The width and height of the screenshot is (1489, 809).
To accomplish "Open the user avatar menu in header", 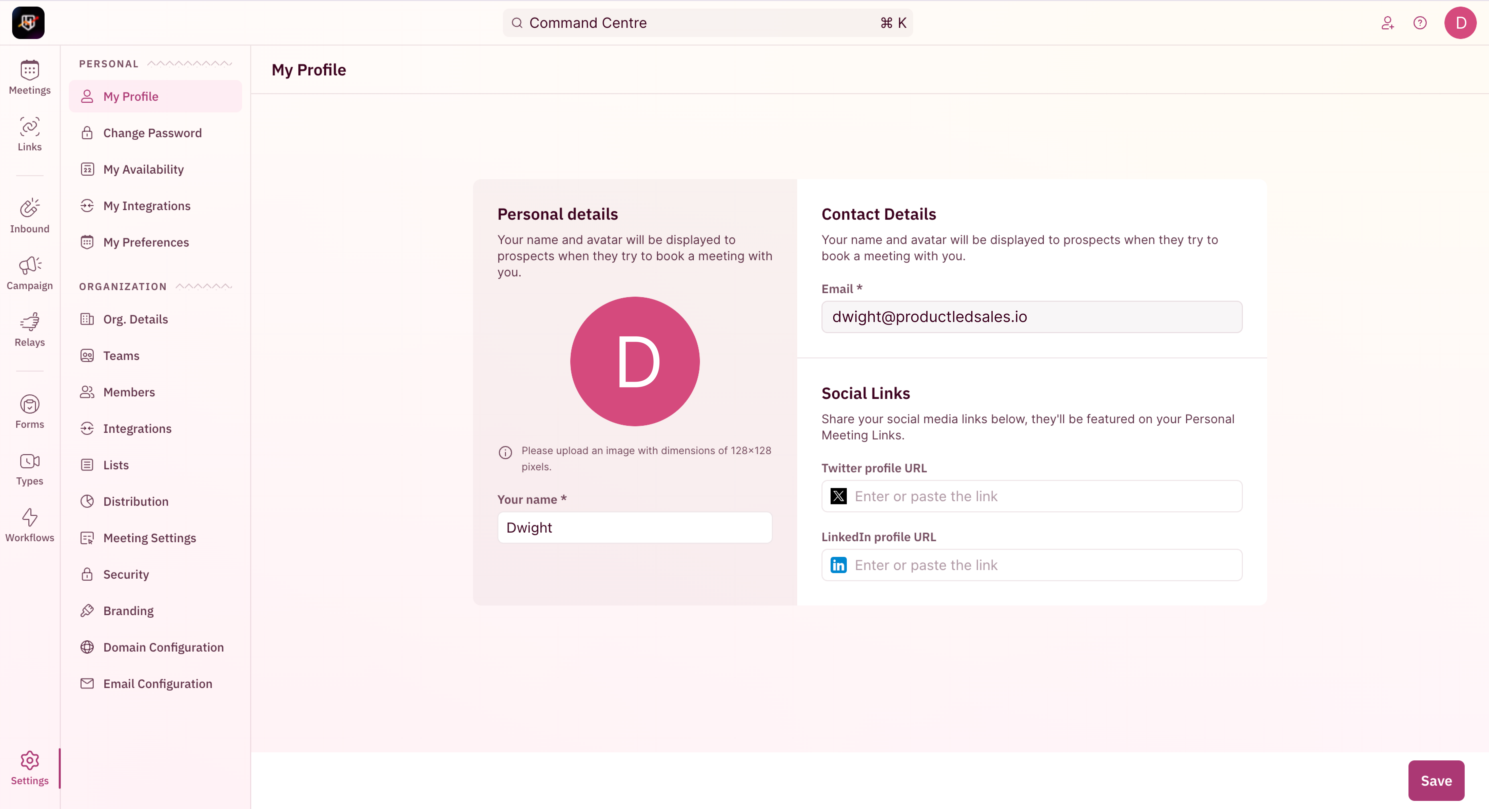I will coord(1460,23).
